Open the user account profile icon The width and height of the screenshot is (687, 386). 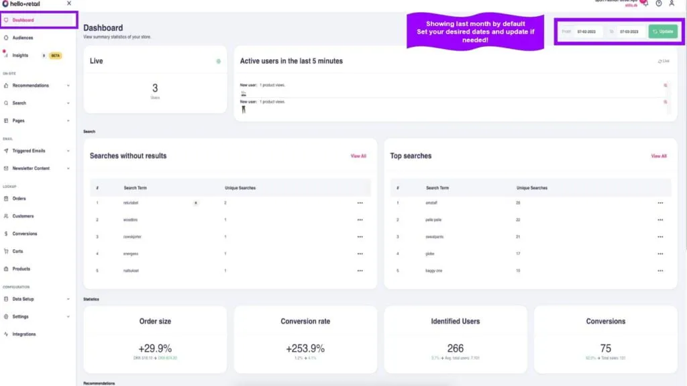pyautogui.click(x=672, y=3)
